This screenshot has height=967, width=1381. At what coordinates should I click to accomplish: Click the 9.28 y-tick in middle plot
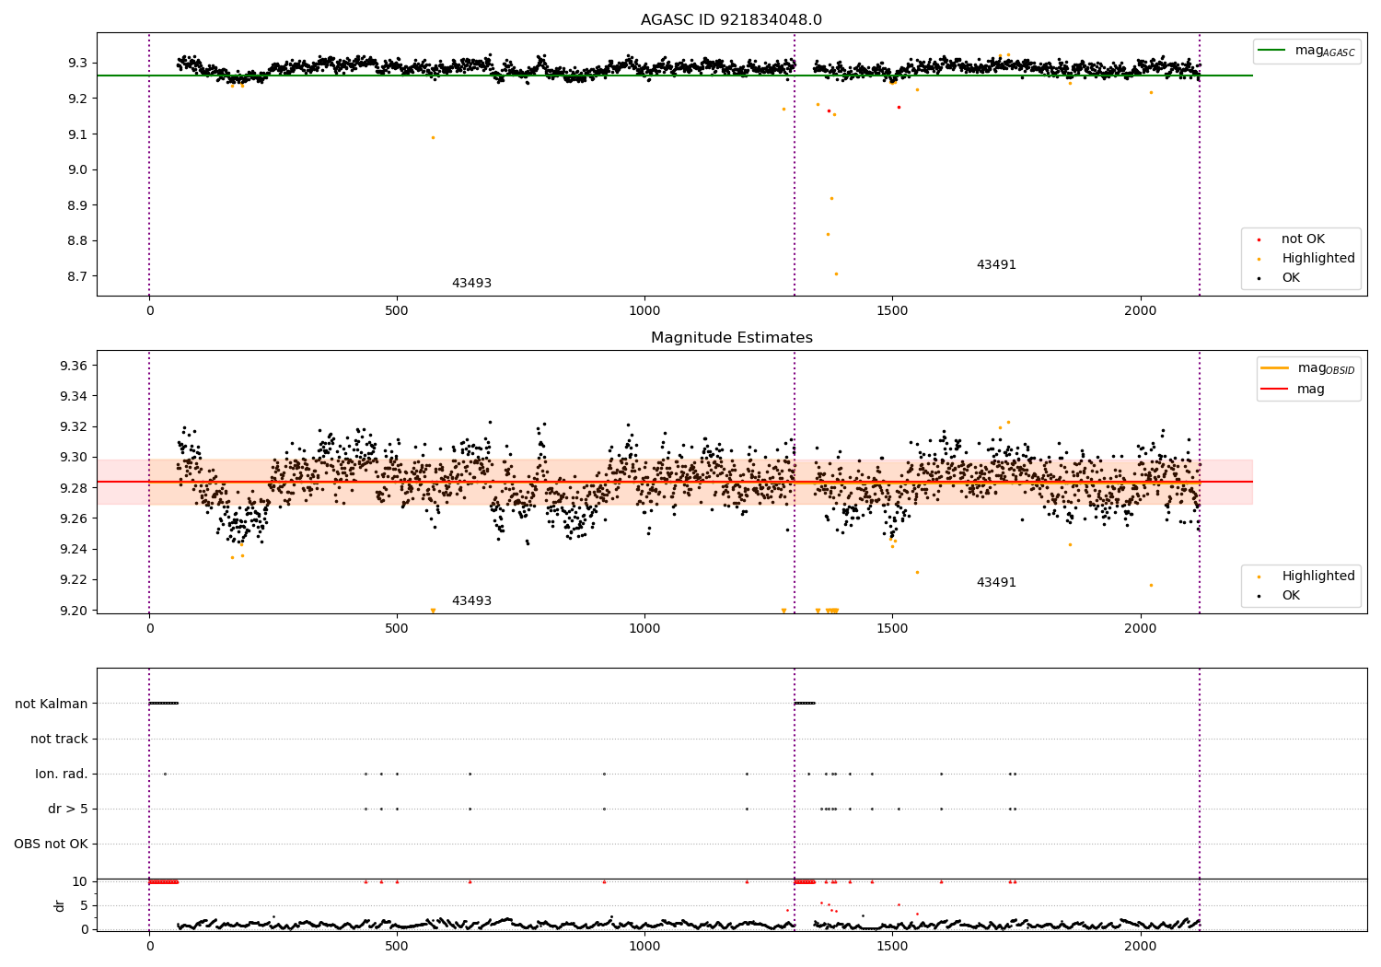[x=74, y=488]
